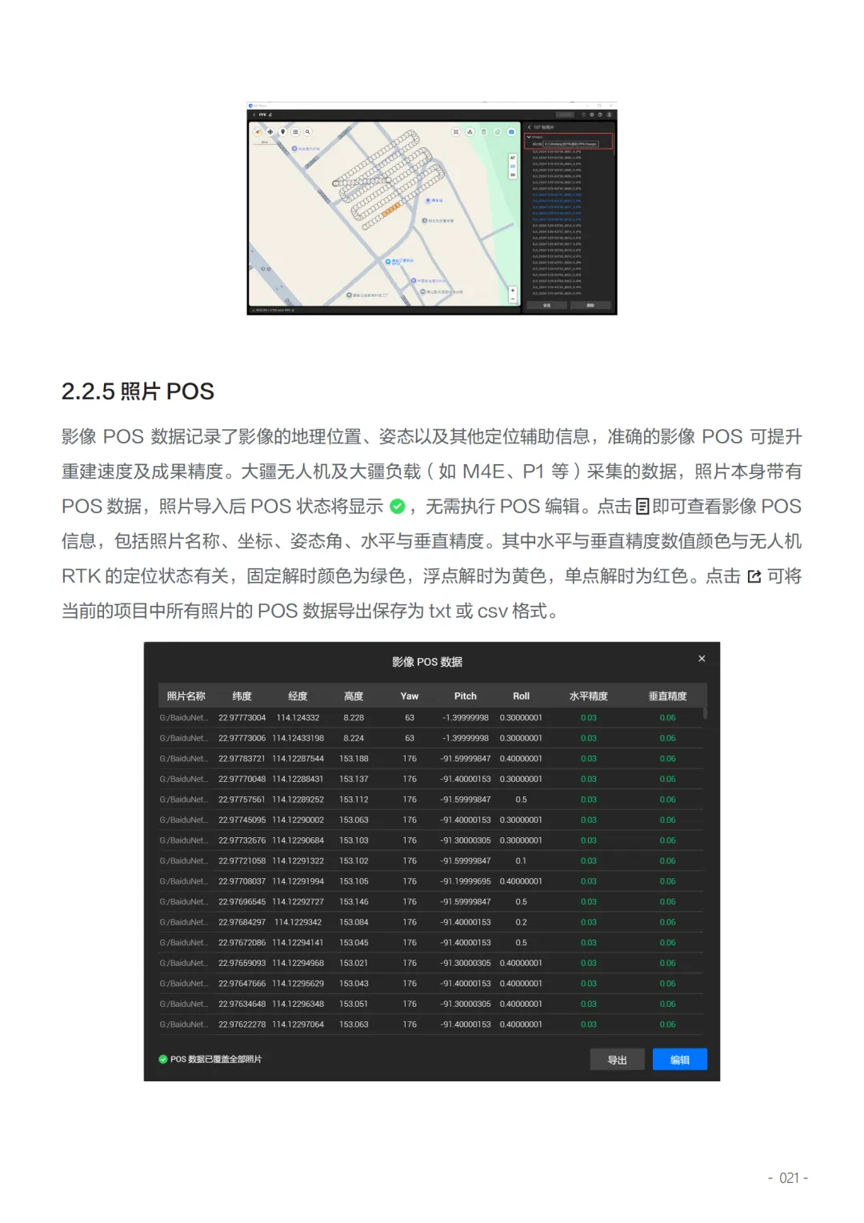
Task: Click altitude cell 8.224
Action: [x=354, y=738]
